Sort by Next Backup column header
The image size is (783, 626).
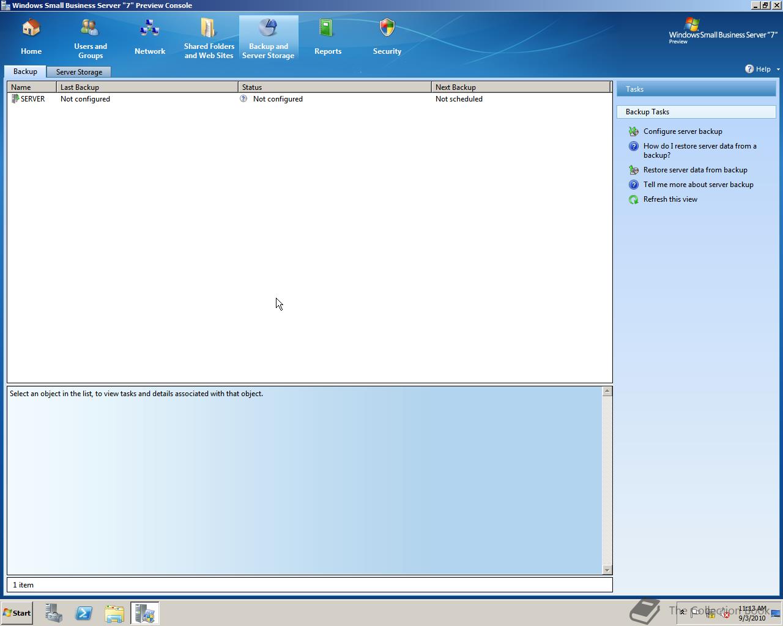521,87
